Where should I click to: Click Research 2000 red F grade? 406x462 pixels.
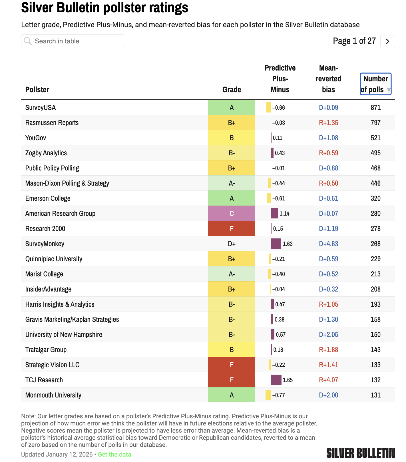pyautogui.click(x=232, y=228)
